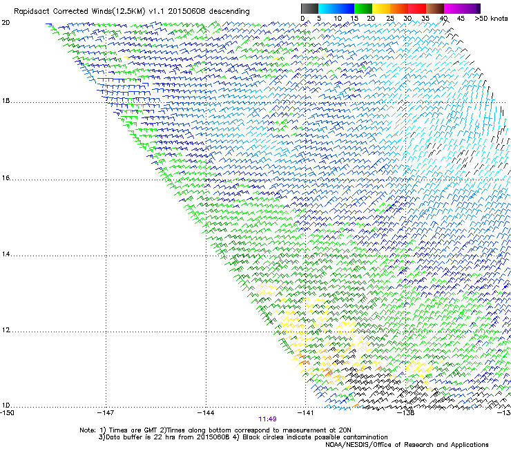The image size is (511, 449).
Task: Click the date "20150608" in the title
Action: point(186,11)
